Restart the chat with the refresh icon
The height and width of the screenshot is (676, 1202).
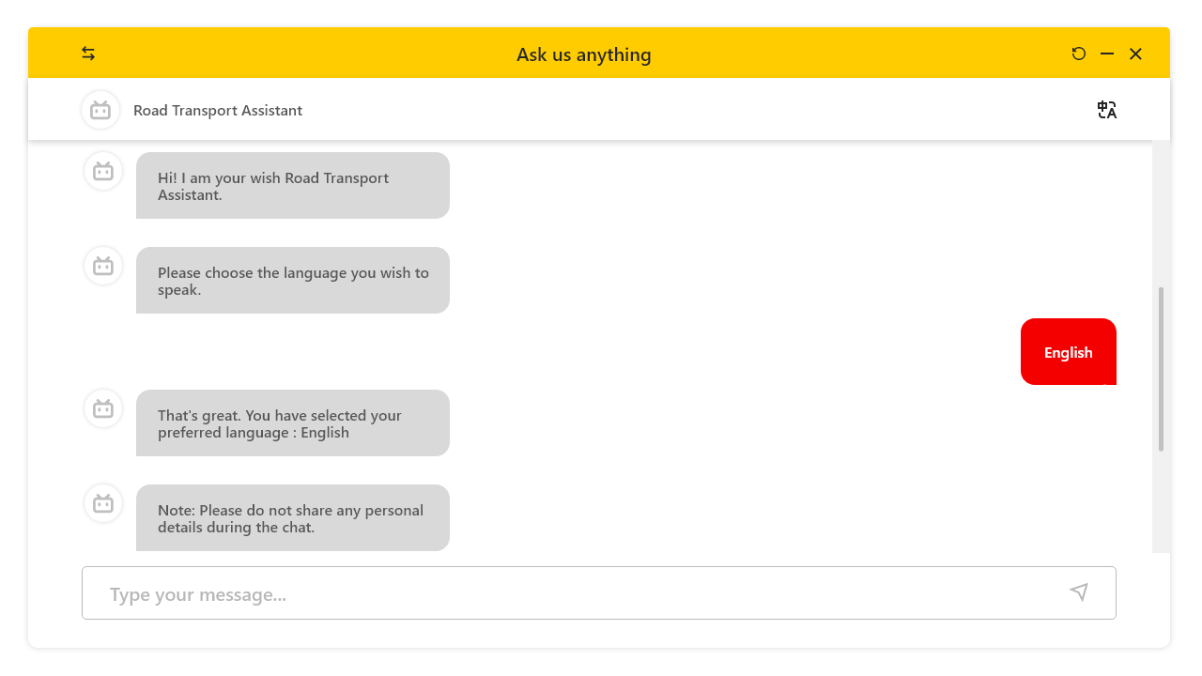1079,54
